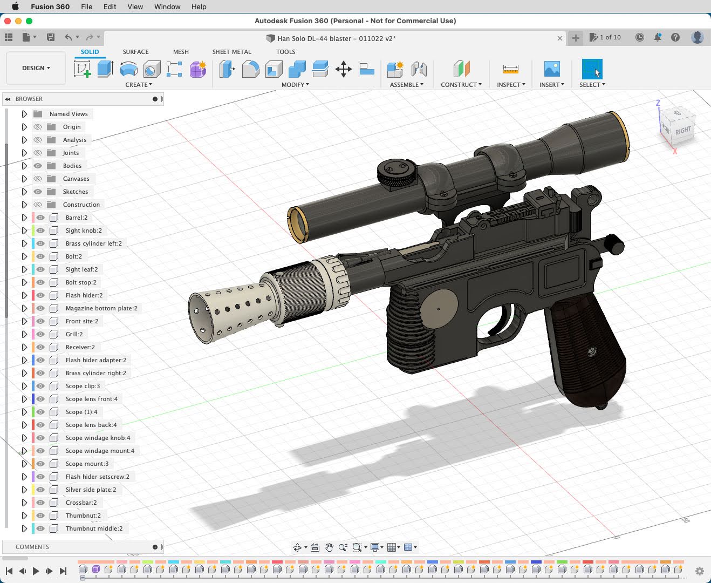Select the Pan hand navigation tool

[x=329, y=547]
